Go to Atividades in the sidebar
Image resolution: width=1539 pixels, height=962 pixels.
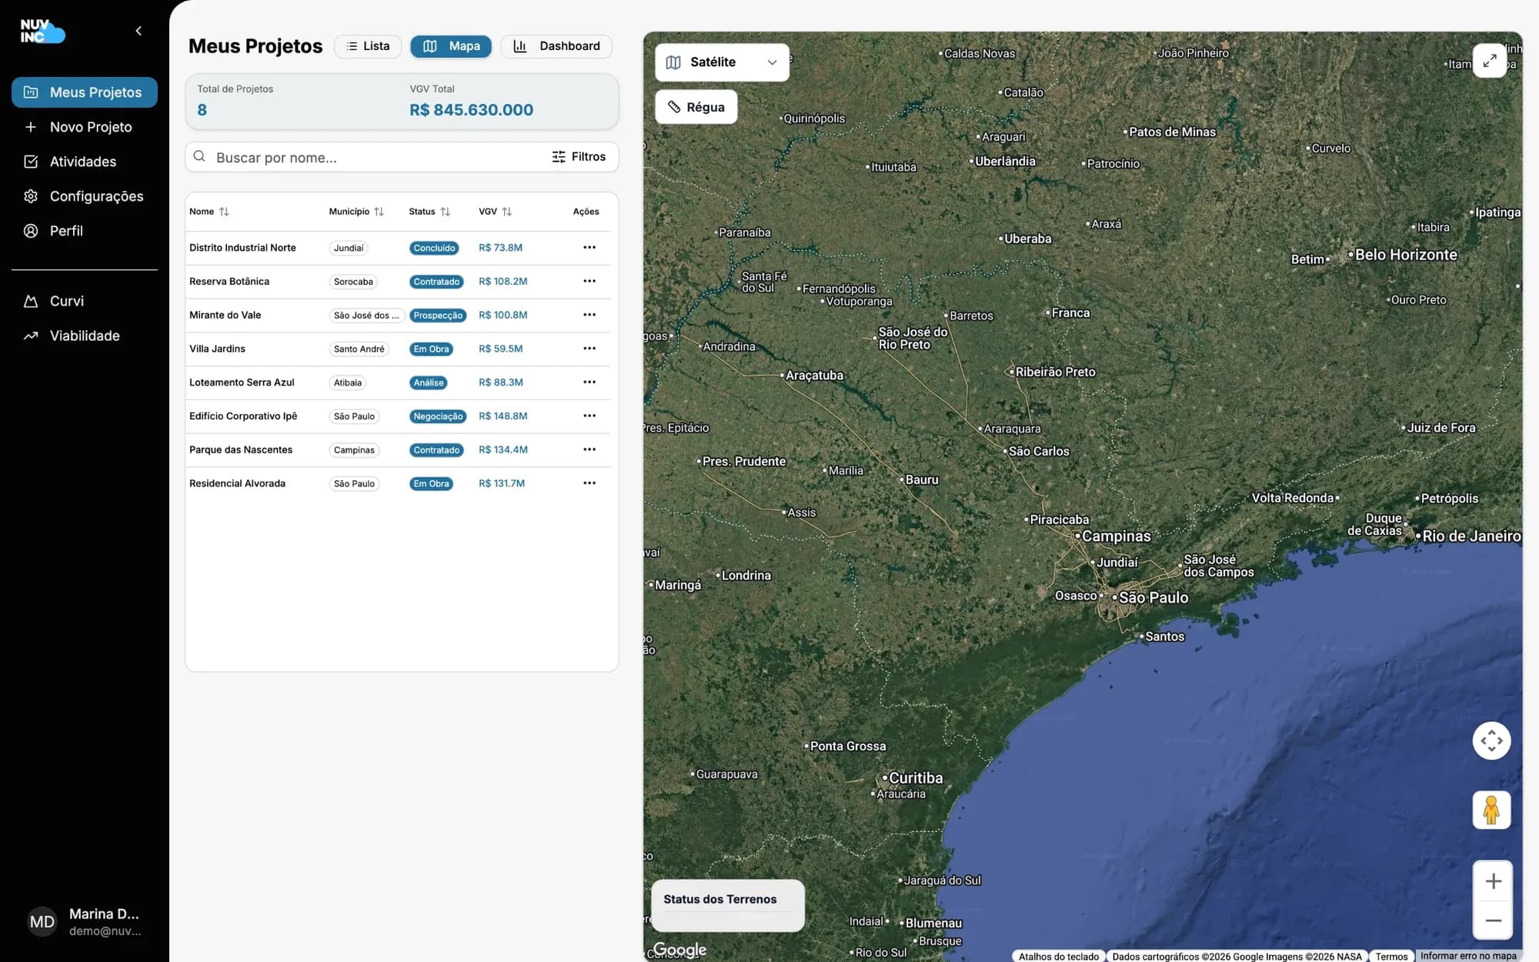[x=85, y=162]
